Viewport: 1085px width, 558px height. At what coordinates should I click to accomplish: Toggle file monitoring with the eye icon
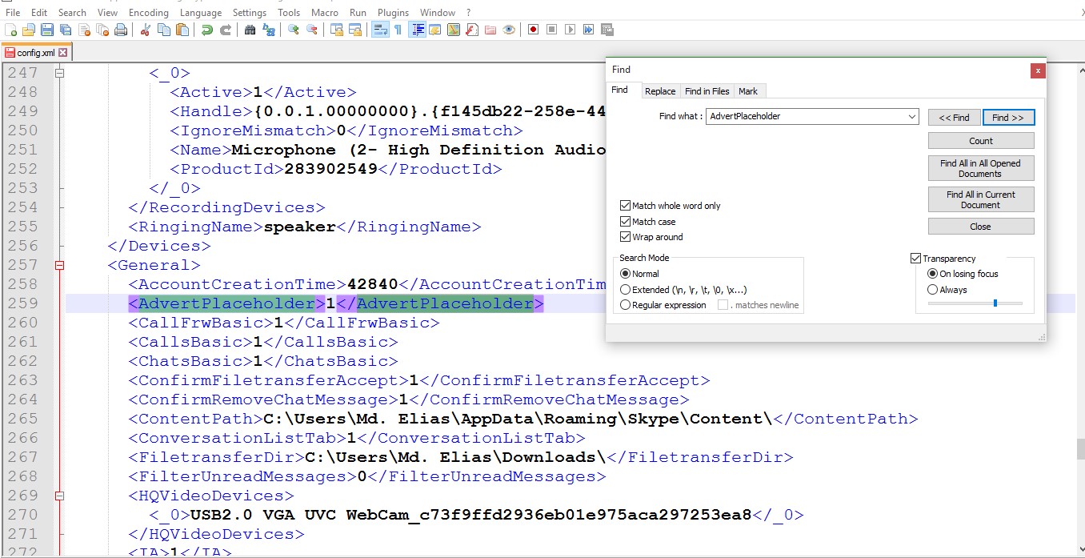(x=508, y=30)
